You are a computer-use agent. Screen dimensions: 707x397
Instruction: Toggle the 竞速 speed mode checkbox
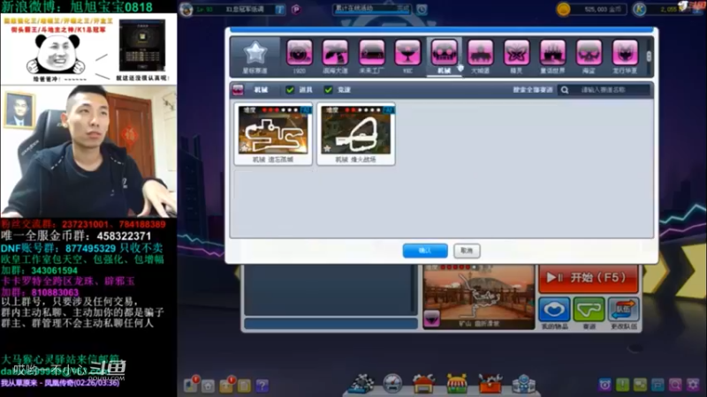328,90
